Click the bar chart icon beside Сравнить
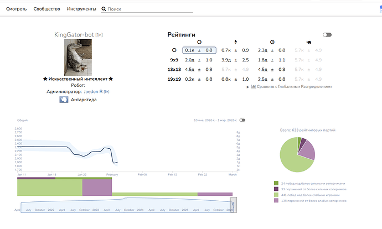 (254, 86)
